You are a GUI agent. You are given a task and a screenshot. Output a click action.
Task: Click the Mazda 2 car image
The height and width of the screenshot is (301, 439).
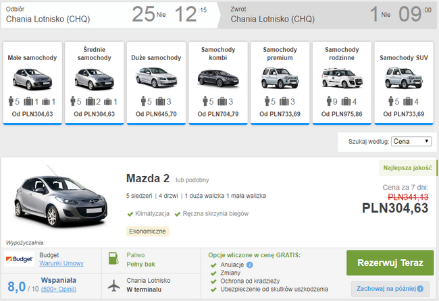(61, 197)
